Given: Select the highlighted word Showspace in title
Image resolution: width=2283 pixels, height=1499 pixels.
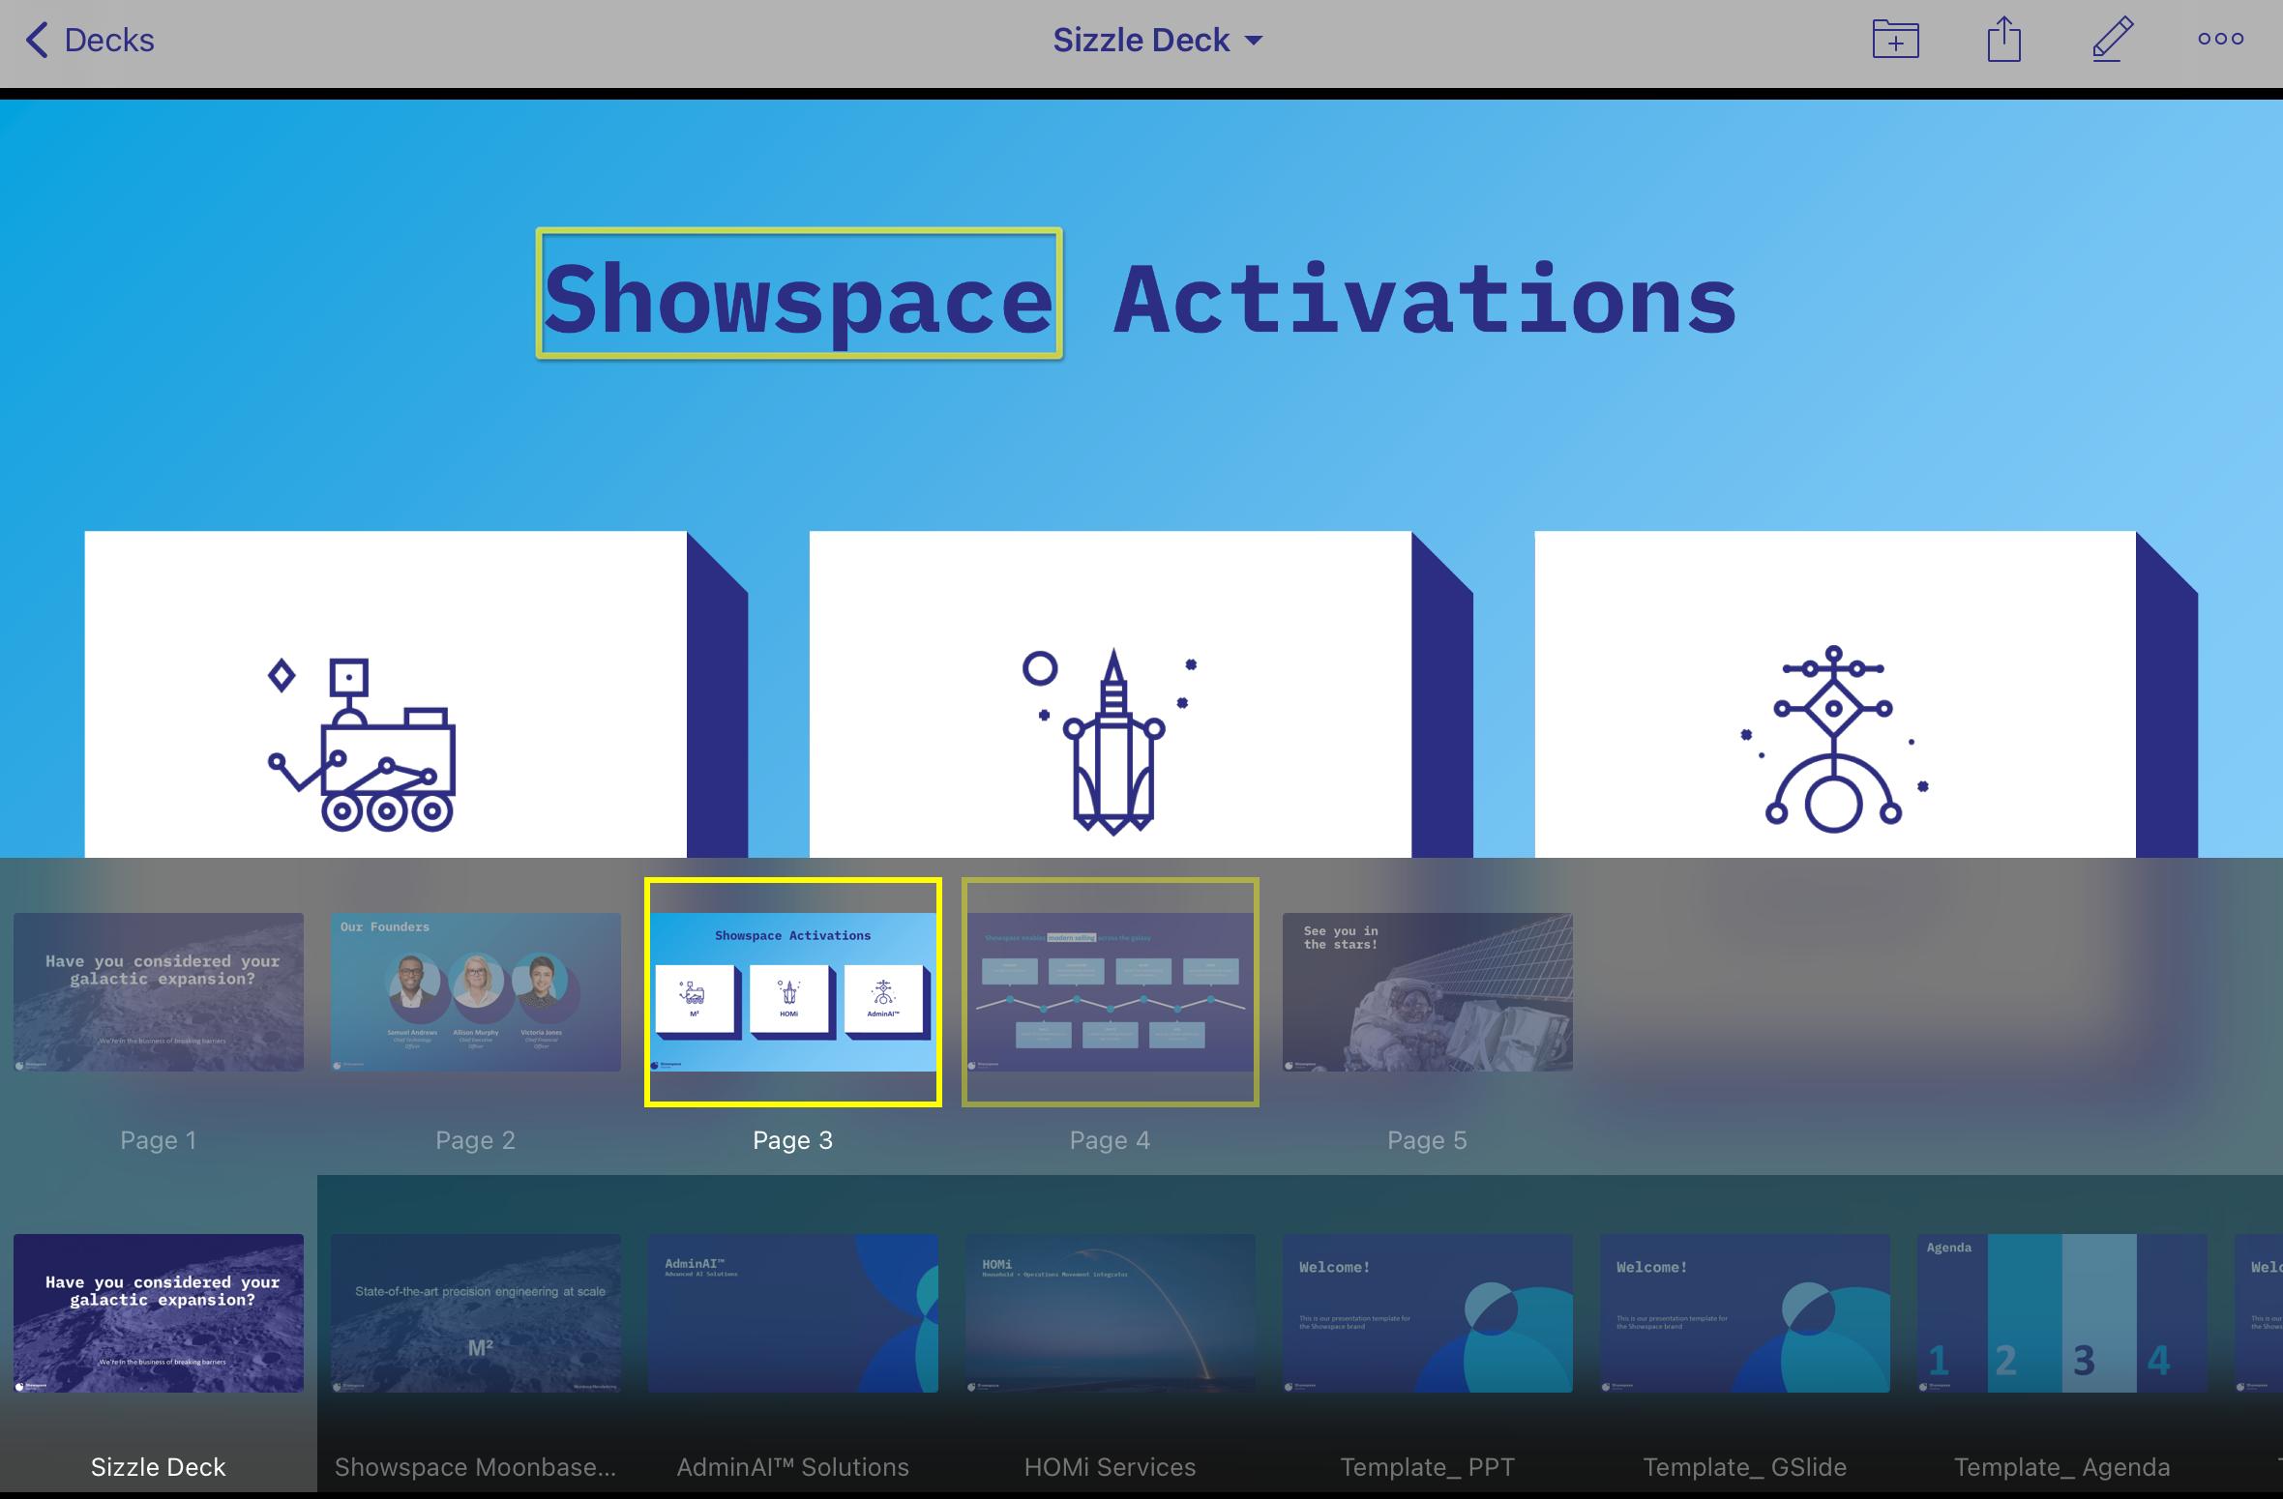Looking at the screenshot, I should (799, 295).
